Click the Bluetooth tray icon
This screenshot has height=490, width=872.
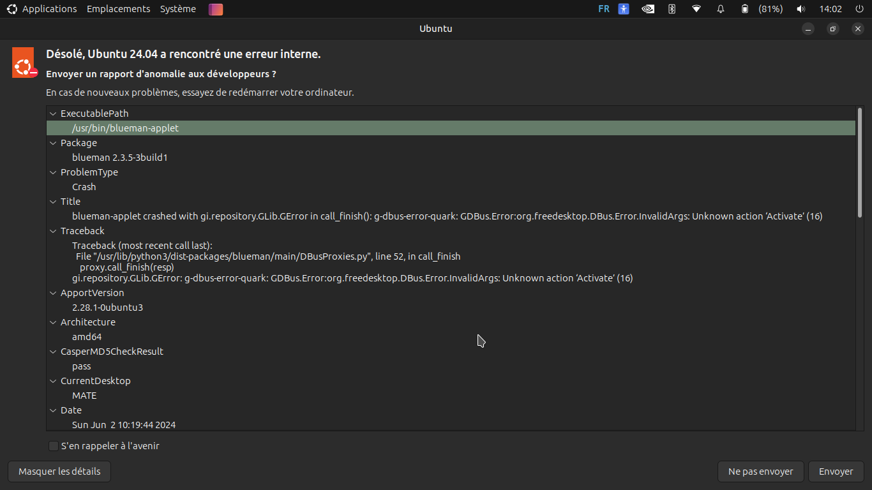672,9
